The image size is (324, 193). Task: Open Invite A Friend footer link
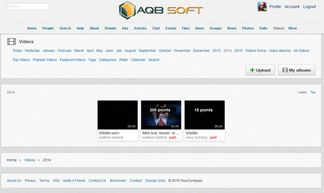coord(74,180)
